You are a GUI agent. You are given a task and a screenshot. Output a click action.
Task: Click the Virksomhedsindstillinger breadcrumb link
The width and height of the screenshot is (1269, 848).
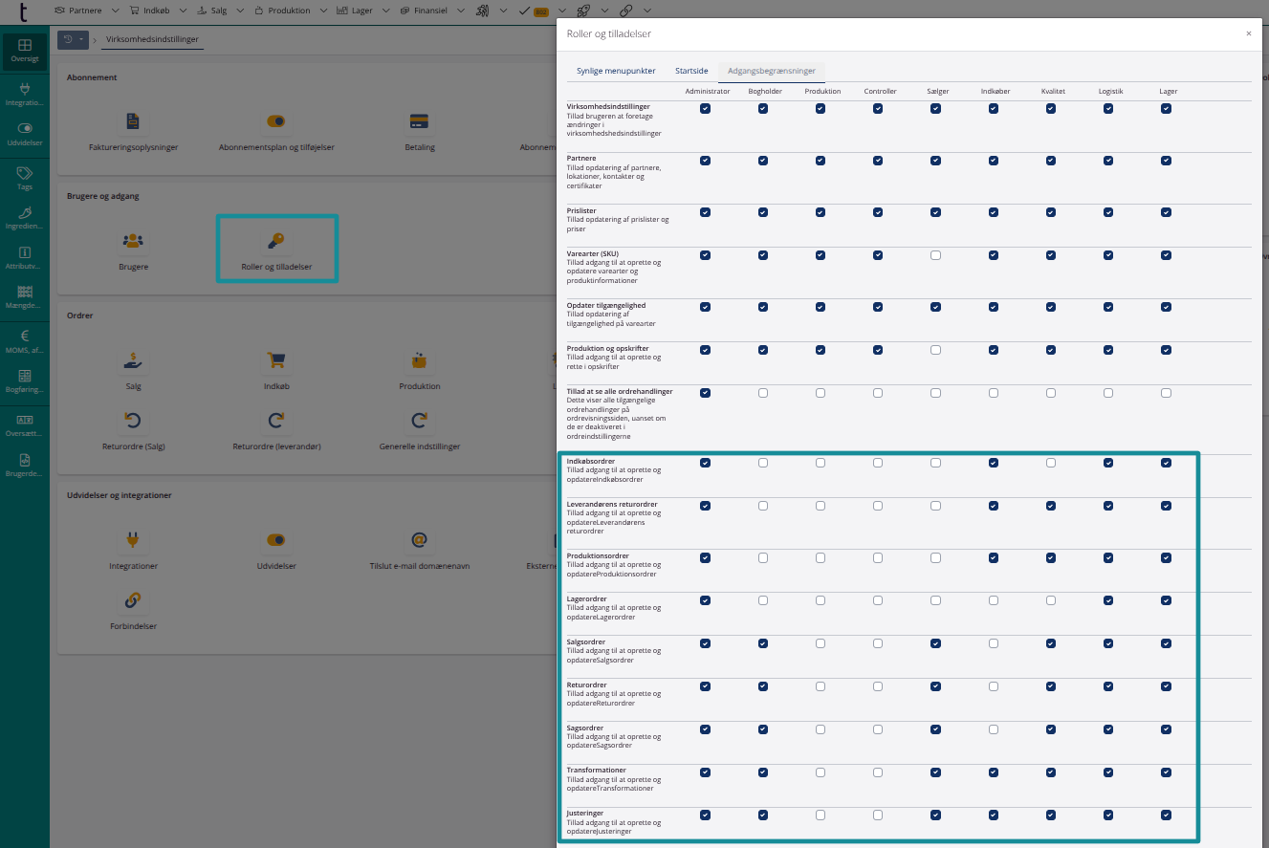pyautogui.click(x=151, y=39)
